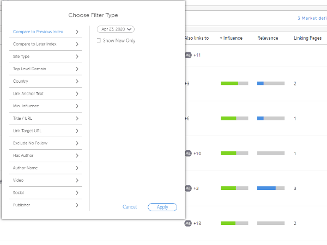327x245 pixels.
Task: Expand the Min. Influence filter chevron
Action: click(77, 106)
